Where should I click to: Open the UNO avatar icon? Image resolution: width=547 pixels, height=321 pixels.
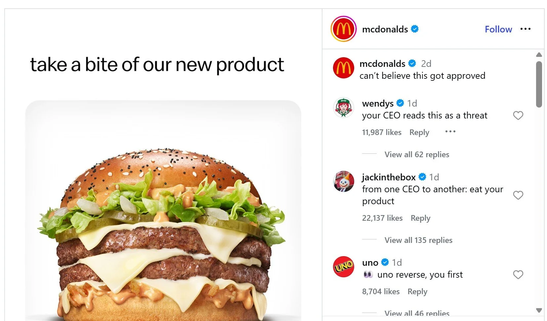[343, 266]
